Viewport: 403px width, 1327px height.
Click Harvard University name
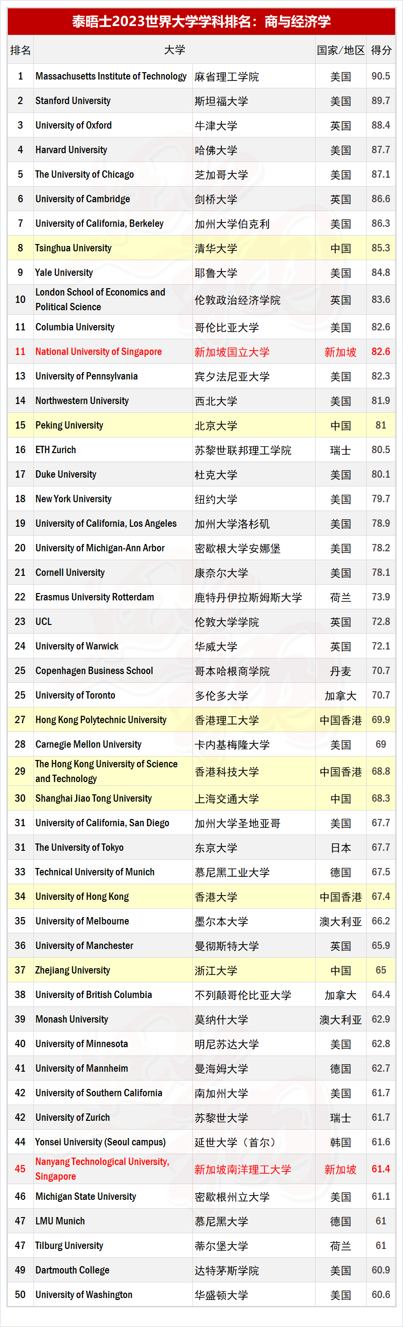pyautogui.click(x=71, y=150)
